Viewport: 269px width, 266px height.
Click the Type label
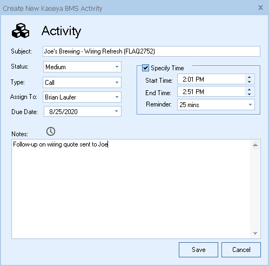pos(17,82)
